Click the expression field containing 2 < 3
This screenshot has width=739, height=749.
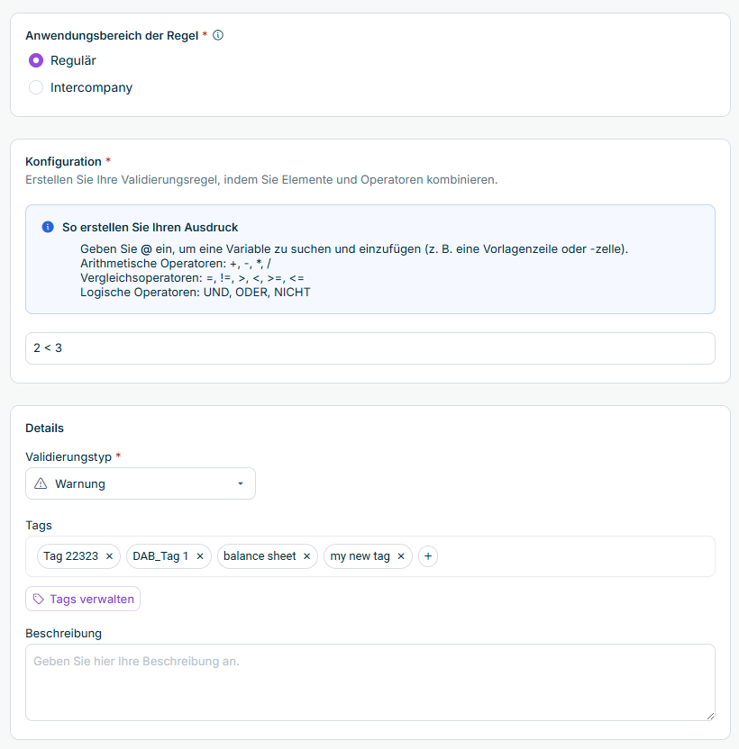pos(370,348)
